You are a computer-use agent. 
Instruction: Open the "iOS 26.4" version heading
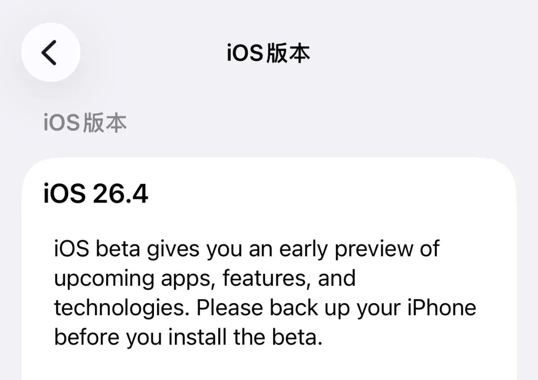pos(96,194)
